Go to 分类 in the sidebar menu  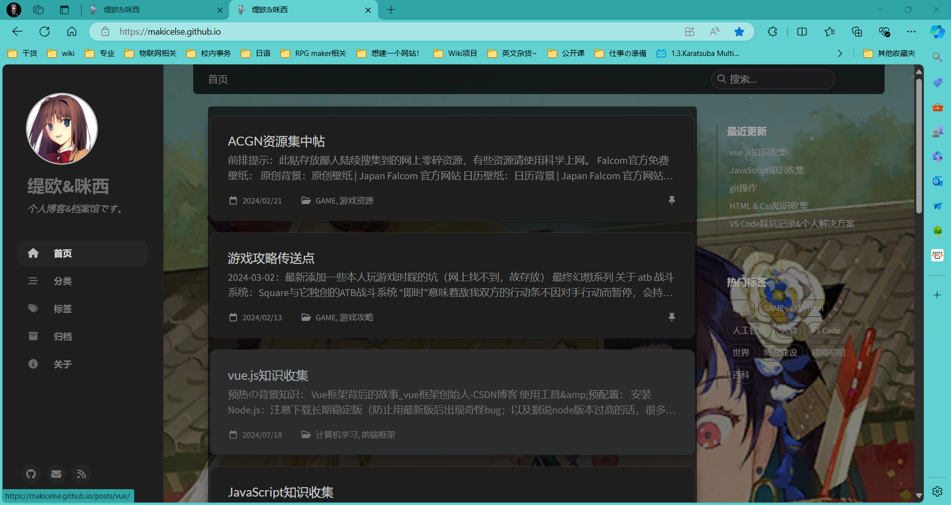[x=83, y=281]
